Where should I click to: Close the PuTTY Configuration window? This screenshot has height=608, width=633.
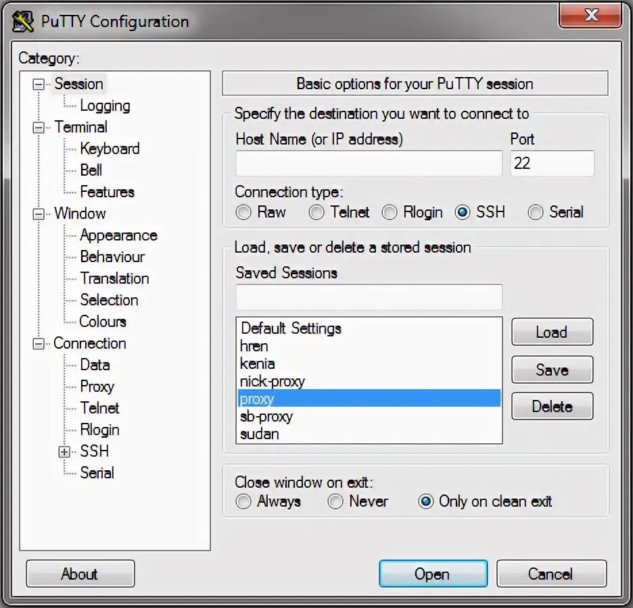[590, 16]
